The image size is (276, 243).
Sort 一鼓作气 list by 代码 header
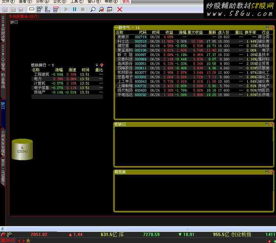coord(142,32)
